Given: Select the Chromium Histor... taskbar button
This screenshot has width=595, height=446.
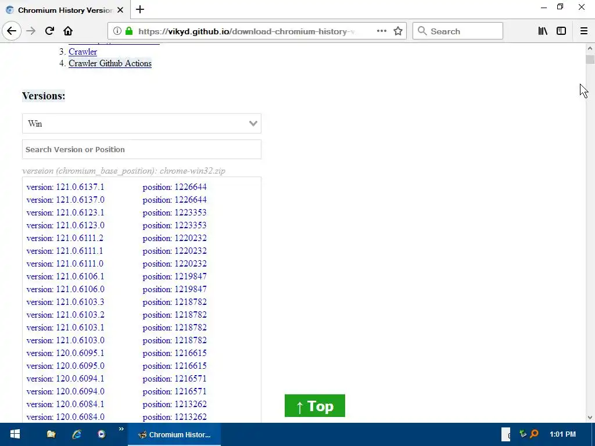Looking at the screenshot, I should click(174, 434).
